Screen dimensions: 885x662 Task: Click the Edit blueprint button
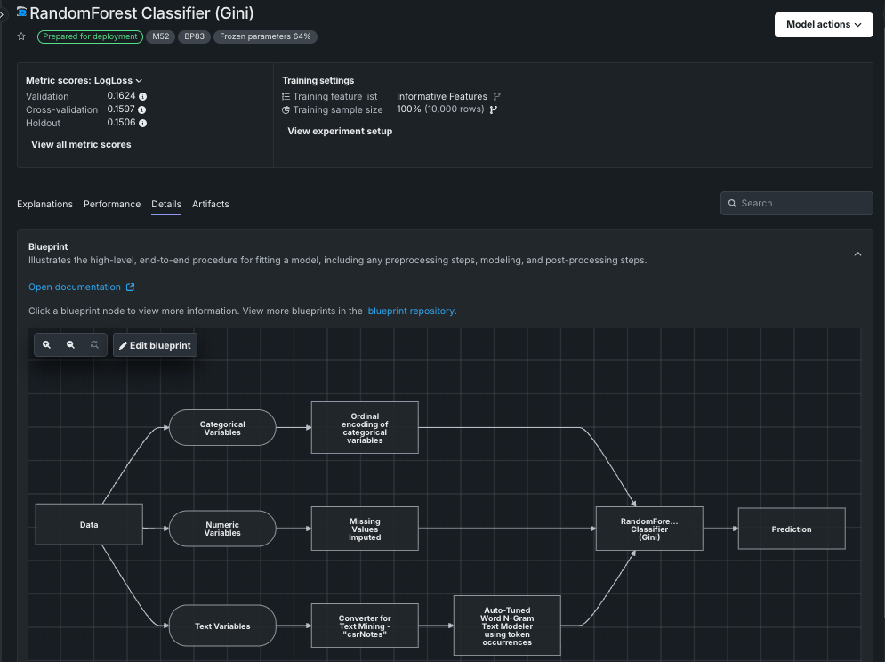point(155,345)
